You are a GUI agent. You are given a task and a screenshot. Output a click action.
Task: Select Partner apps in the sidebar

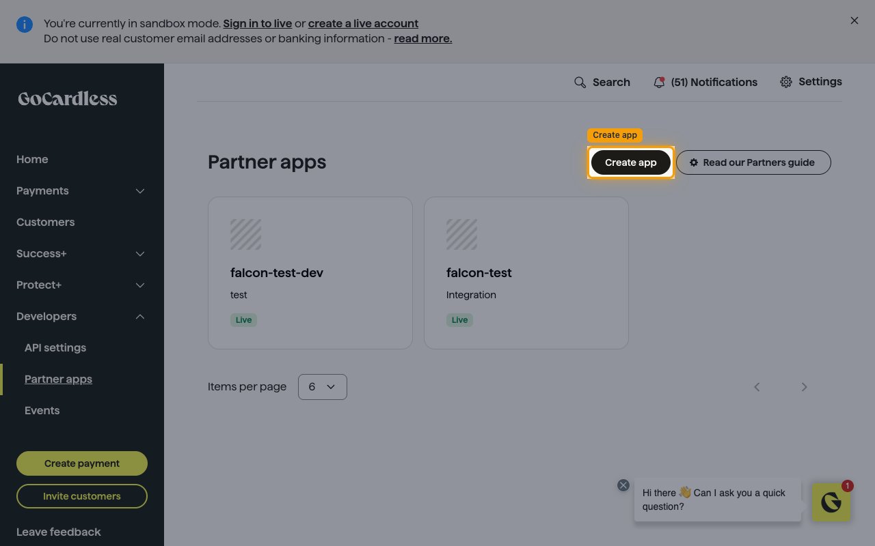pyautogui.click(x=58, y=379)
